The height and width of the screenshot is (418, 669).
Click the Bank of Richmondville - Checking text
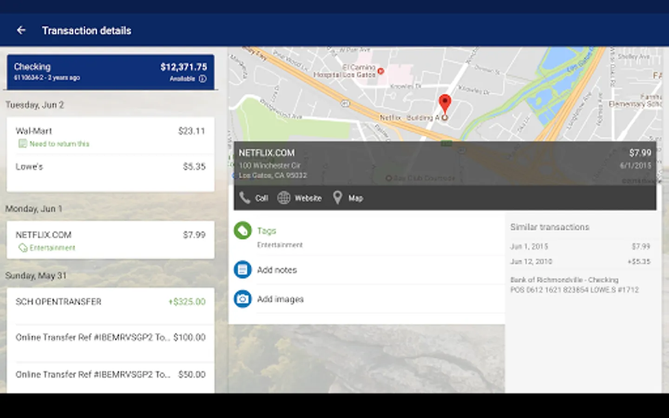[564, 280]
